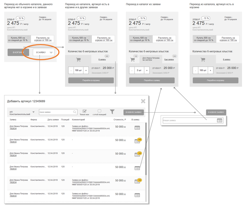Click the request icon in the top table row
Screen dimensions: 246x208
(x=137, y=128)
